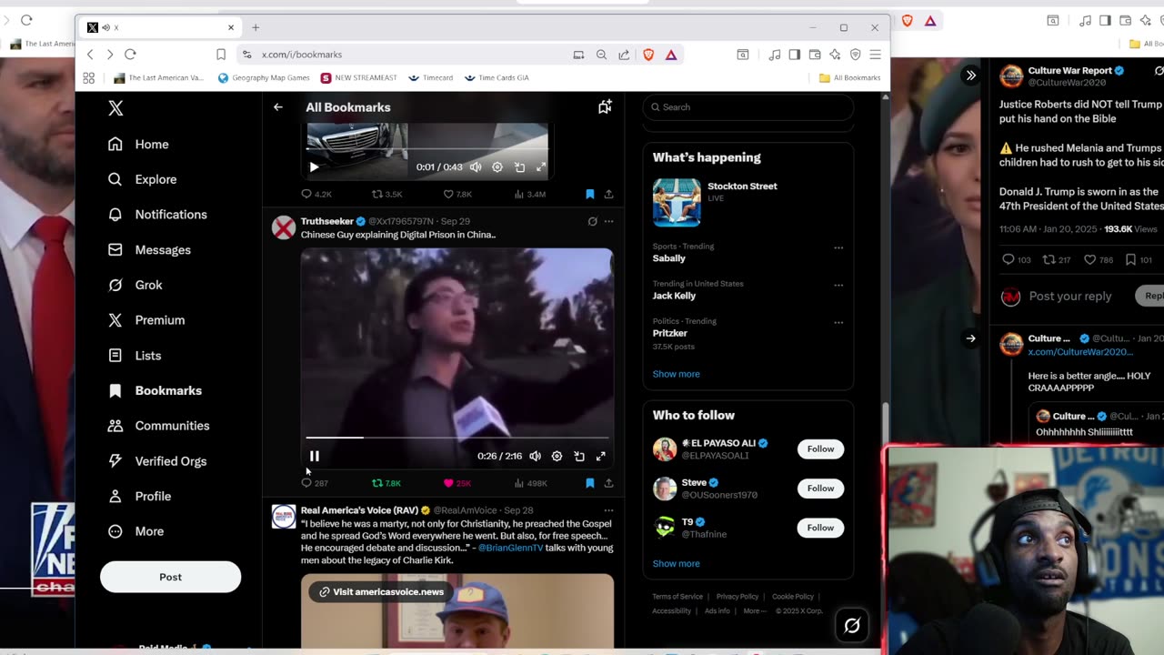1164x655 pixels.
Task: Show more under What's happening
Action: [676, 374]
